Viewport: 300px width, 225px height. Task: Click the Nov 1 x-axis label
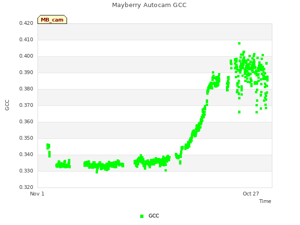37,194
